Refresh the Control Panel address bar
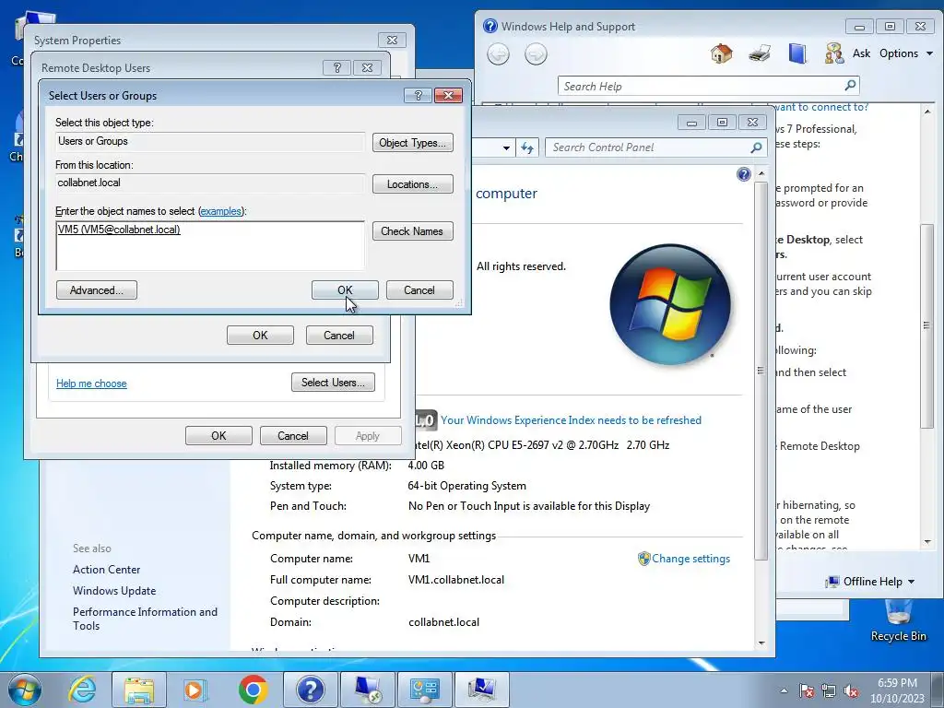The width and height of the screenshot is (944, 708). coord(527,147)
